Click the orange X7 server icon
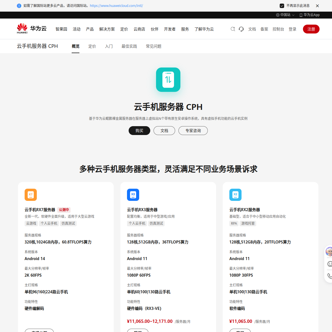332x332 pixels. pyautogui.click(x=31, y=195)
